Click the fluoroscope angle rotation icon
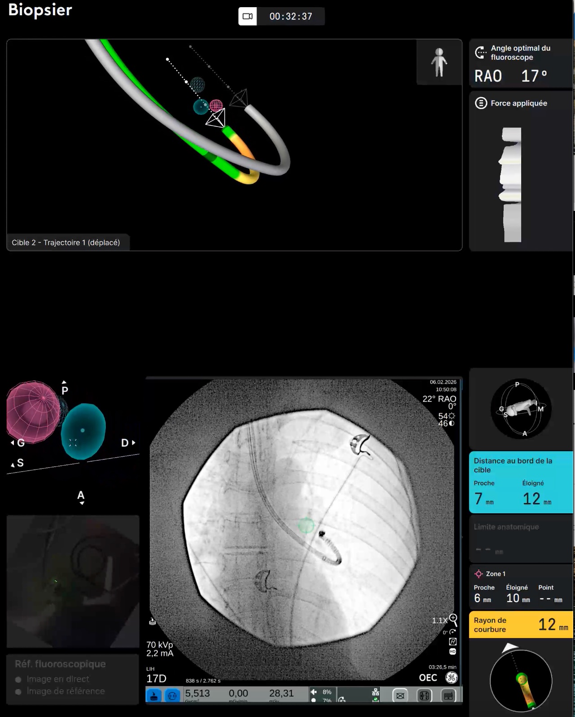Screen dimensions: 575x717 click(480, 52)
